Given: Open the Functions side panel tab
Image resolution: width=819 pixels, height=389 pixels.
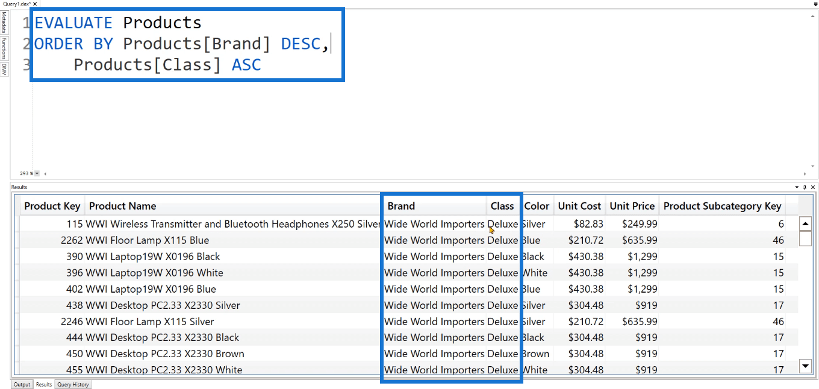Looking at the screenshot, I should tap(4, 48).
